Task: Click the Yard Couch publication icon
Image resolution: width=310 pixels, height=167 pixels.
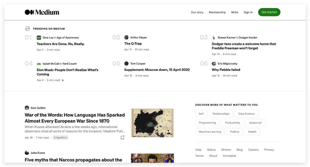Action: tap(39, 64)
